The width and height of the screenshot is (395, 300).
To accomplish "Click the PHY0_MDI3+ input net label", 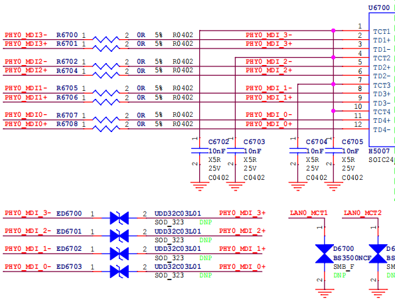I will (x=26, y=44).
